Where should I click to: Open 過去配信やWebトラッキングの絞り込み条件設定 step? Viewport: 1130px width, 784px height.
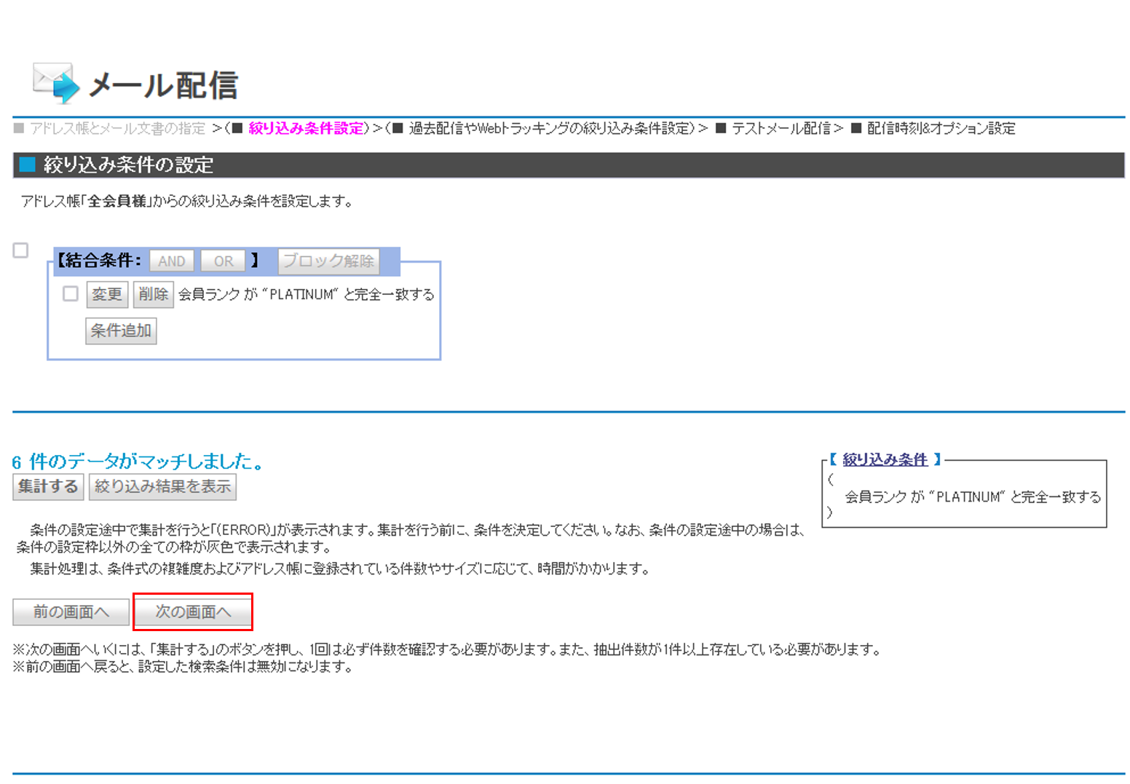pos(550,129)
